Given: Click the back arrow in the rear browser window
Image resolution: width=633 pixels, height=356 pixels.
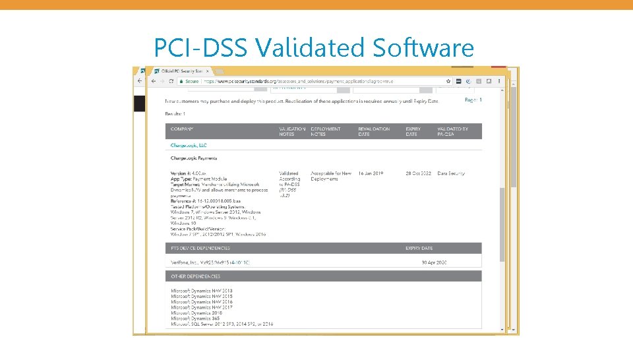Looking at the screenshot, I should pos(140,80).
